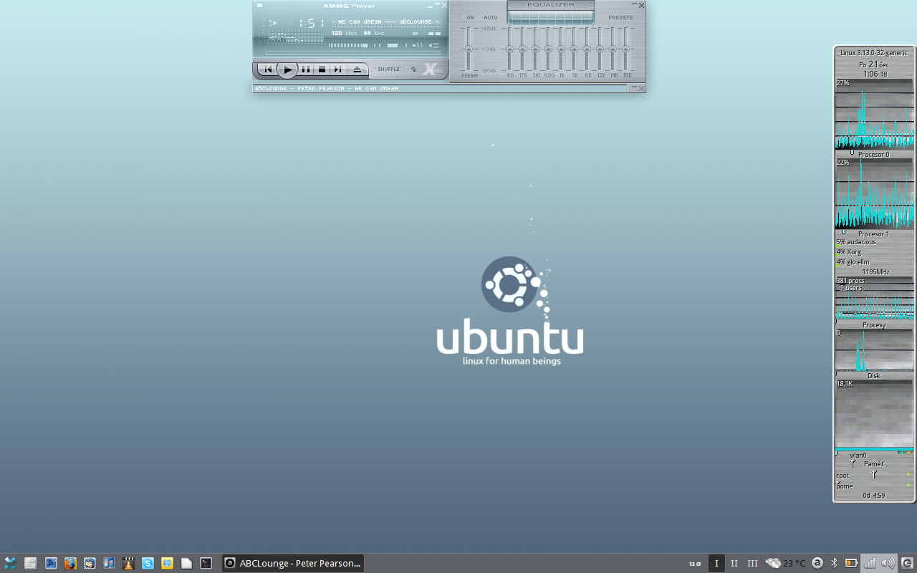Click the 14K equalizer band slider
The height and width of the screenshot is (573, 917).
[x=613, y=49]
